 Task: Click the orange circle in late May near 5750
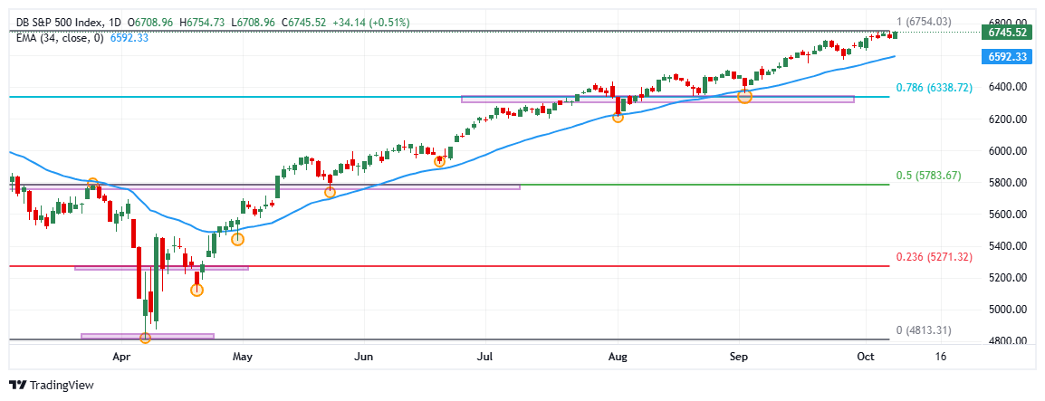coord(330,192)
